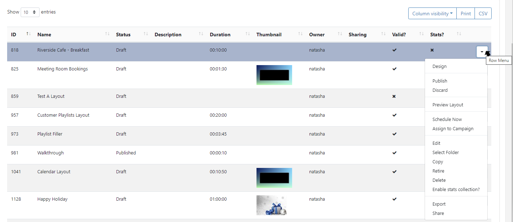This screenshot has height=222, width=513.
Task: Click the stats X icon in row 818
Action: click(432, 50)
